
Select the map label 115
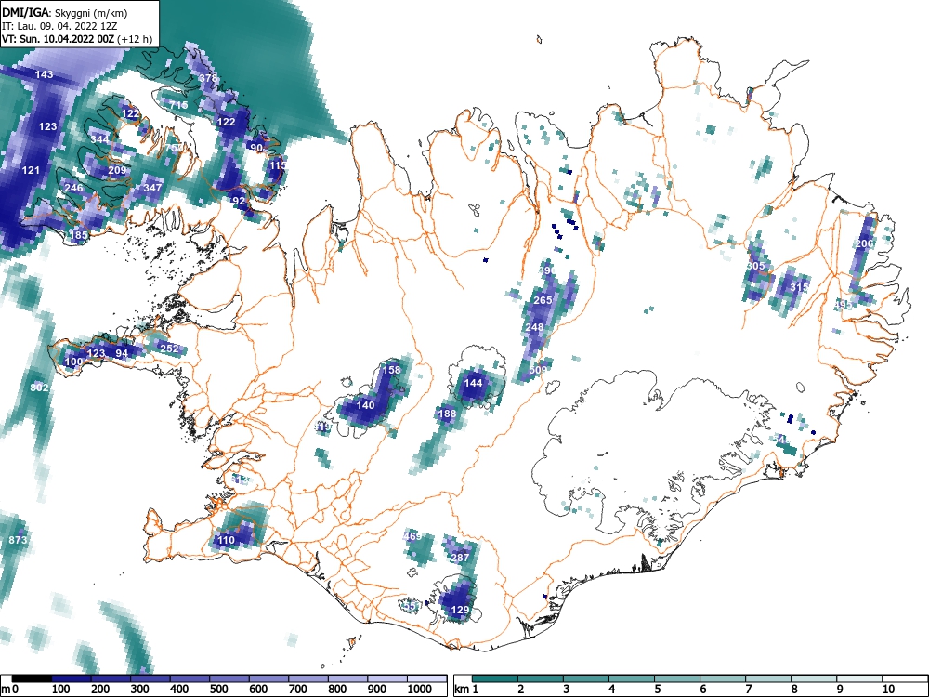[278, 165]
